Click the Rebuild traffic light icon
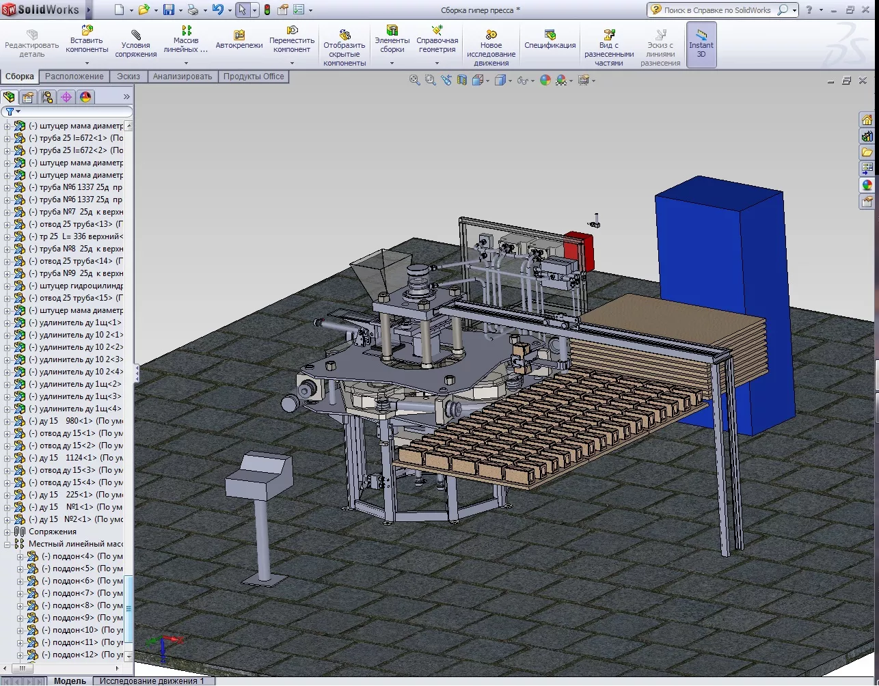879x686 pixels. tap(267, 10)
